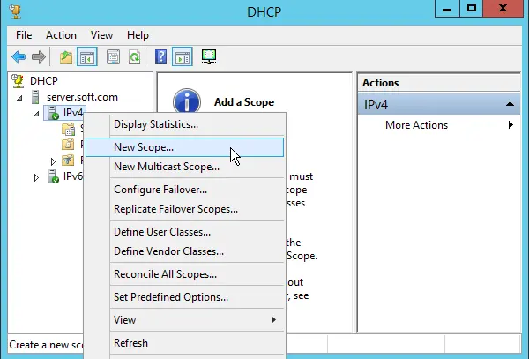The image size is (529, 359).
Task: Click the green Refresh toolbar icon
Action: (134, 57)
